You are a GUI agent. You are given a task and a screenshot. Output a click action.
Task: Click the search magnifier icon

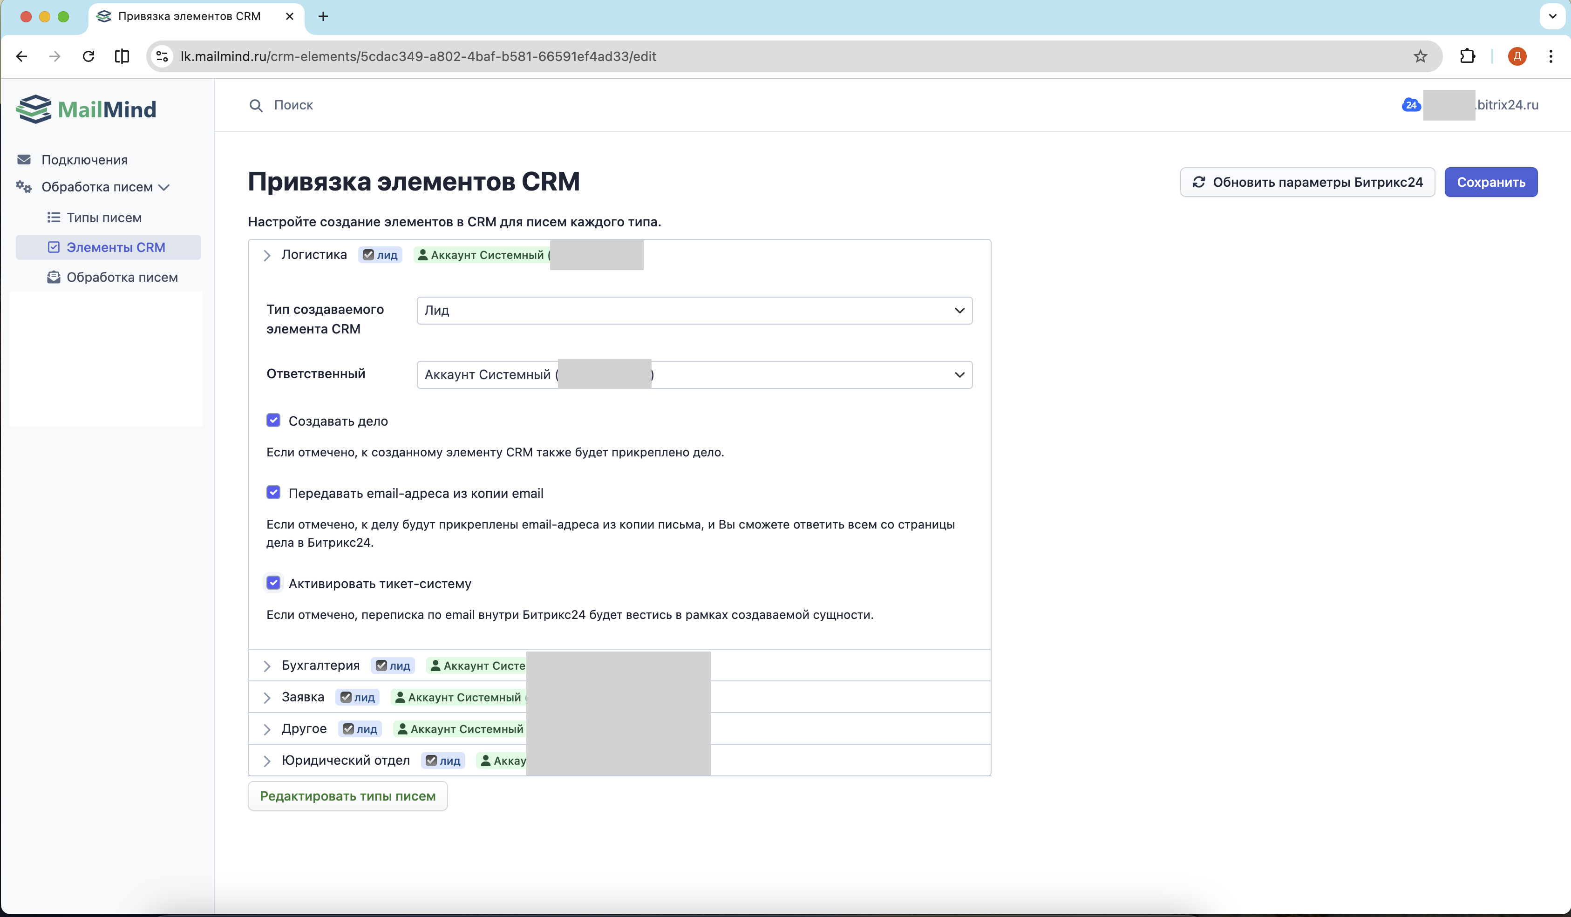256,105
